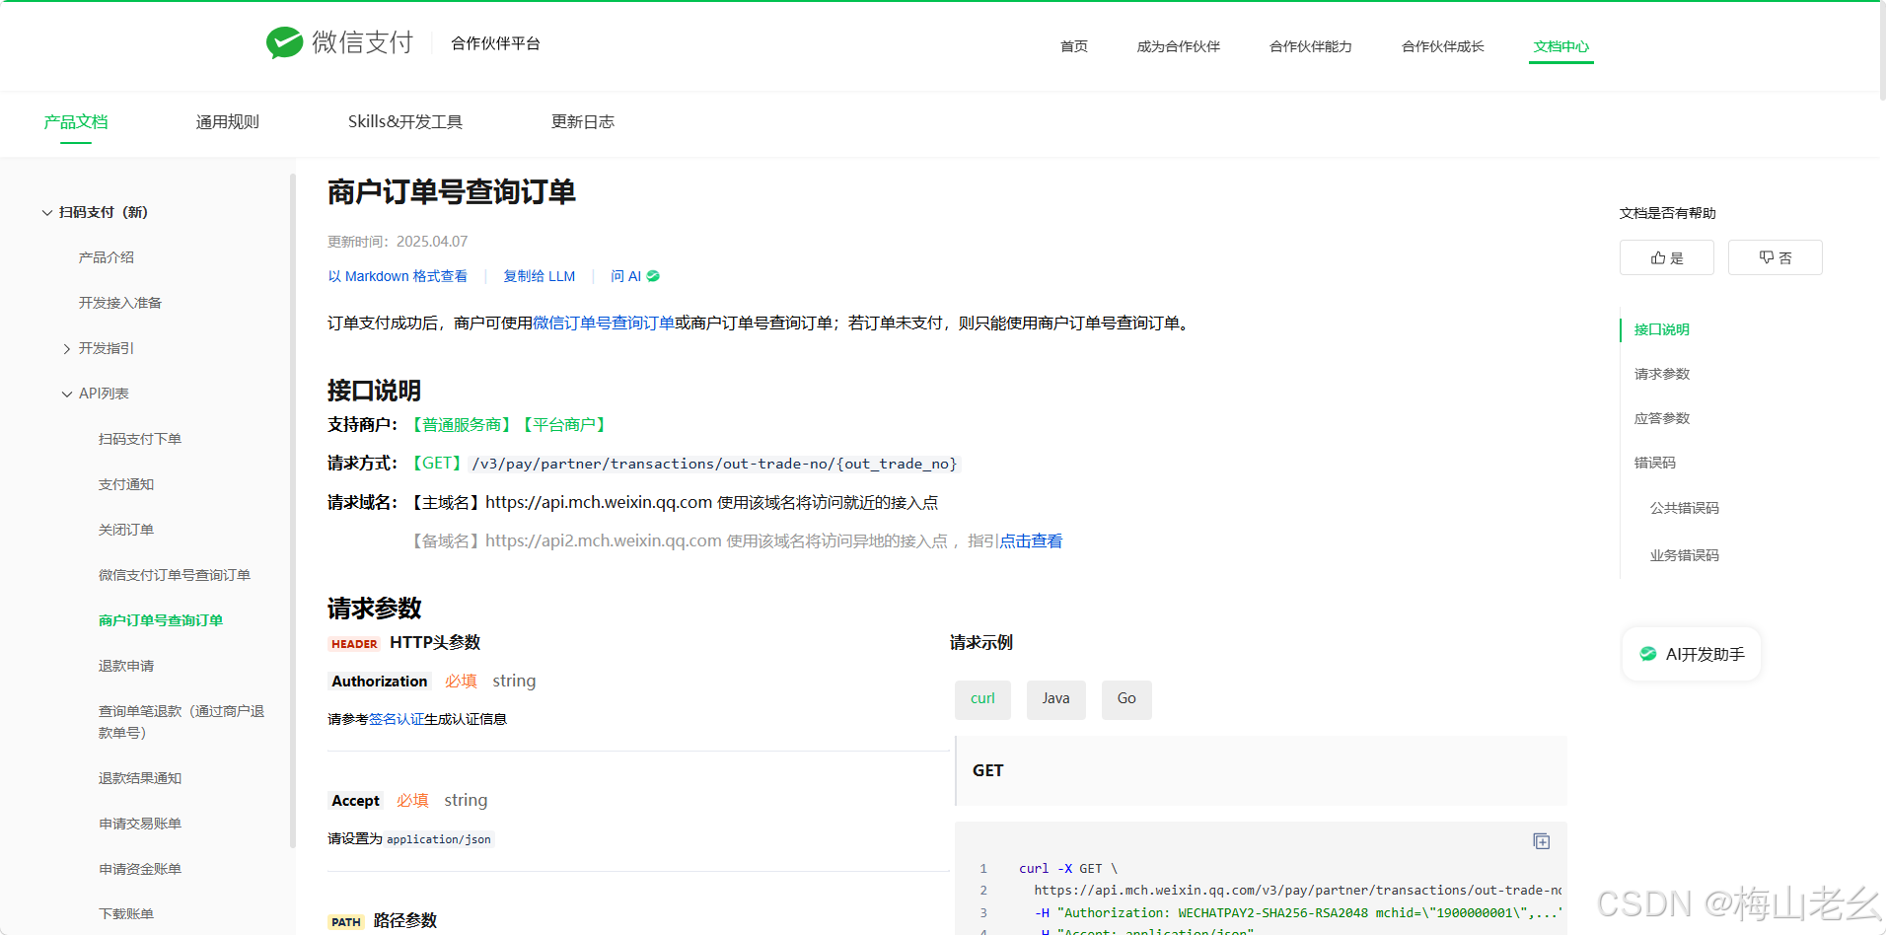Open 产品介绍 in sidebar

coord(107,257)
